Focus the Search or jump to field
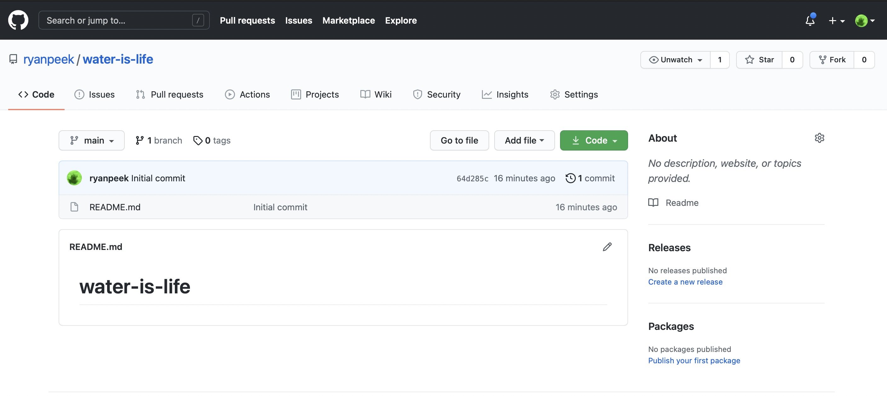Viewport: 887px width, 396px height. coord(124,20)
